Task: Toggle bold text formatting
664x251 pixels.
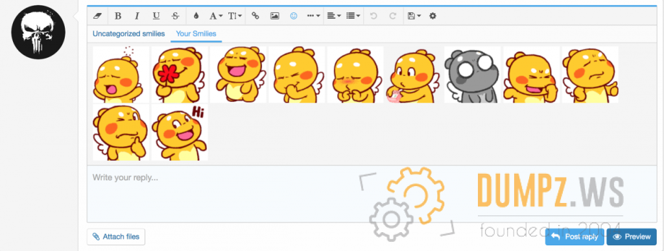Action: pyautogui.click(x=118, y=16)
